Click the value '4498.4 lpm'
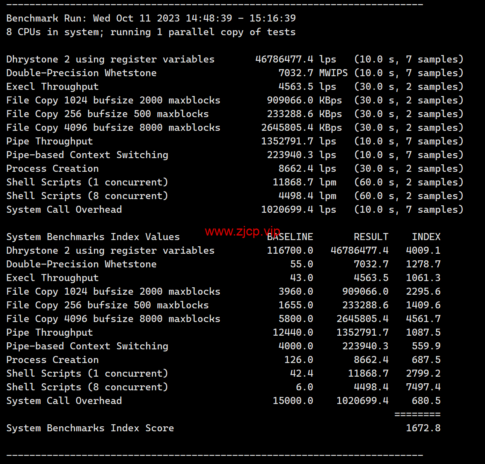Screen dimensions: 485x464 point(307,195)
